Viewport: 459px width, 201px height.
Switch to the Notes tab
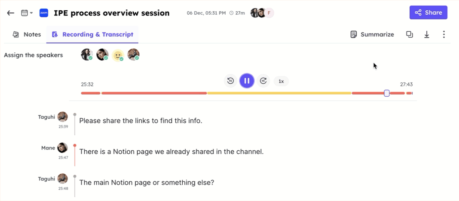(27, 34)
